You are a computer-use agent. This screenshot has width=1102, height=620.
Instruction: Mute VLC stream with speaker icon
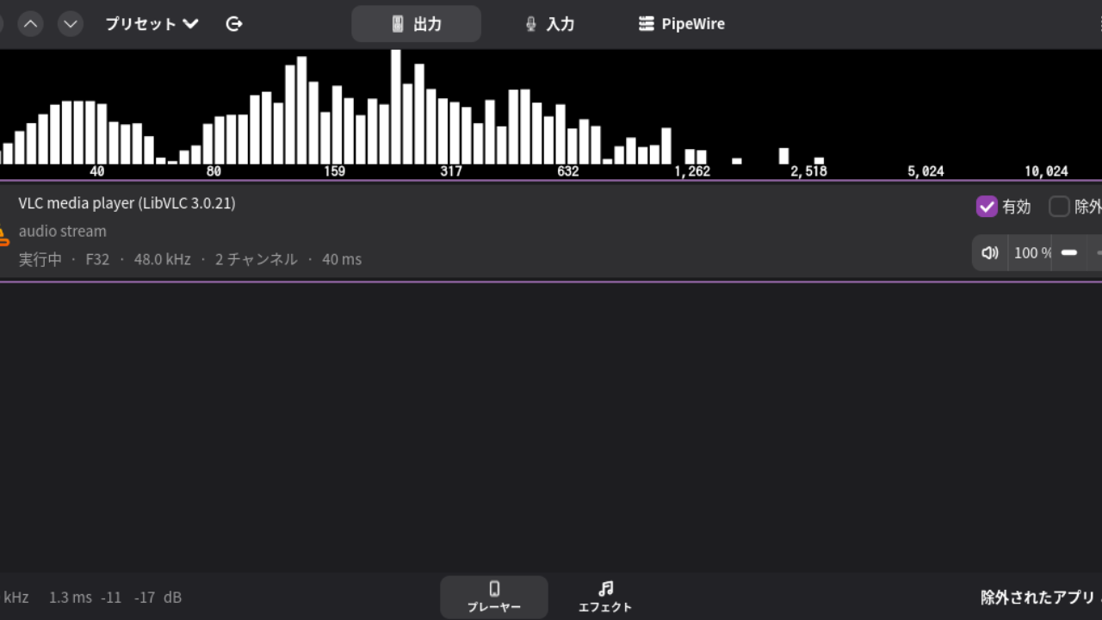tap(990, 253)
